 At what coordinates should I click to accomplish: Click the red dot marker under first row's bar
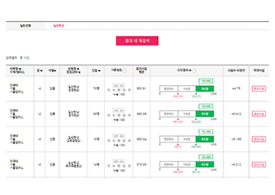click(178, 94)
